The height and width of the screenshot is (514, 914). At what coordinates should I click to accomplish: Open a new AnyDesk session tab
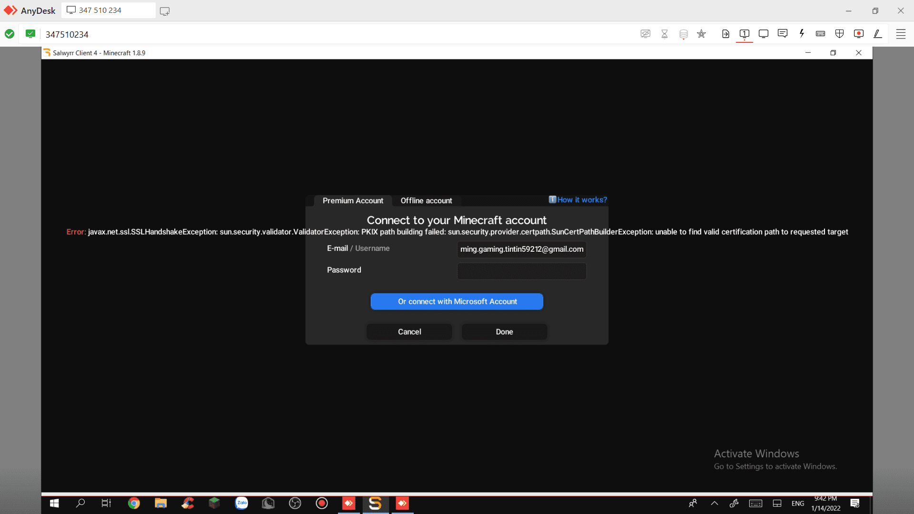(165, 11)
